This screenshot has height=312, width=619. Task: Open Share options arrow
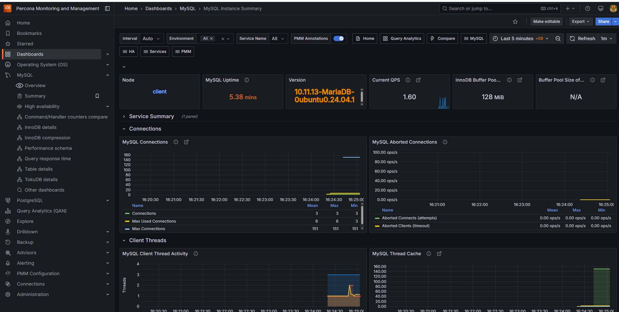[x=615, y=22]
